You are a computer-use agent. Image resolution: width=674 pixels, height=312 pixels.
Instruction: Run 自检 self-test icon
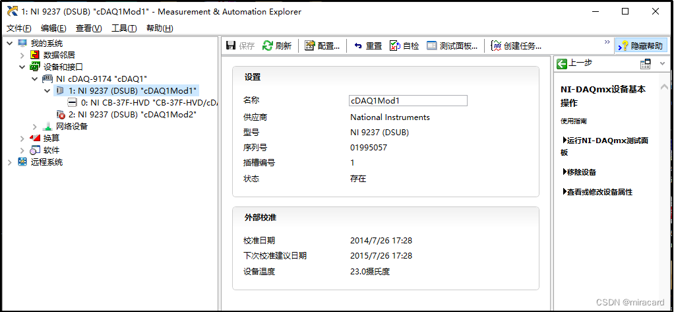(x=395, y=46)
